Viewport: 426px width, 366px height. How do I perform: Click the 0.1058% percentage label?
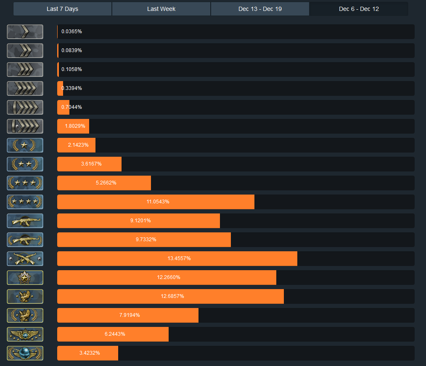point(71,69)
